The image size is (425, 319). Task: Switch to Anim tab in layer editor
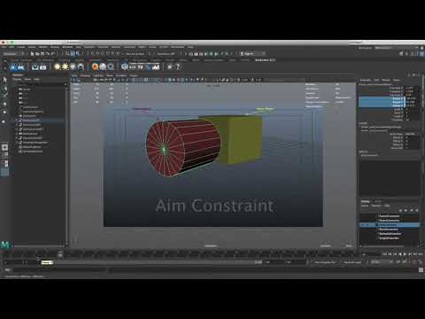coord(378,201)
